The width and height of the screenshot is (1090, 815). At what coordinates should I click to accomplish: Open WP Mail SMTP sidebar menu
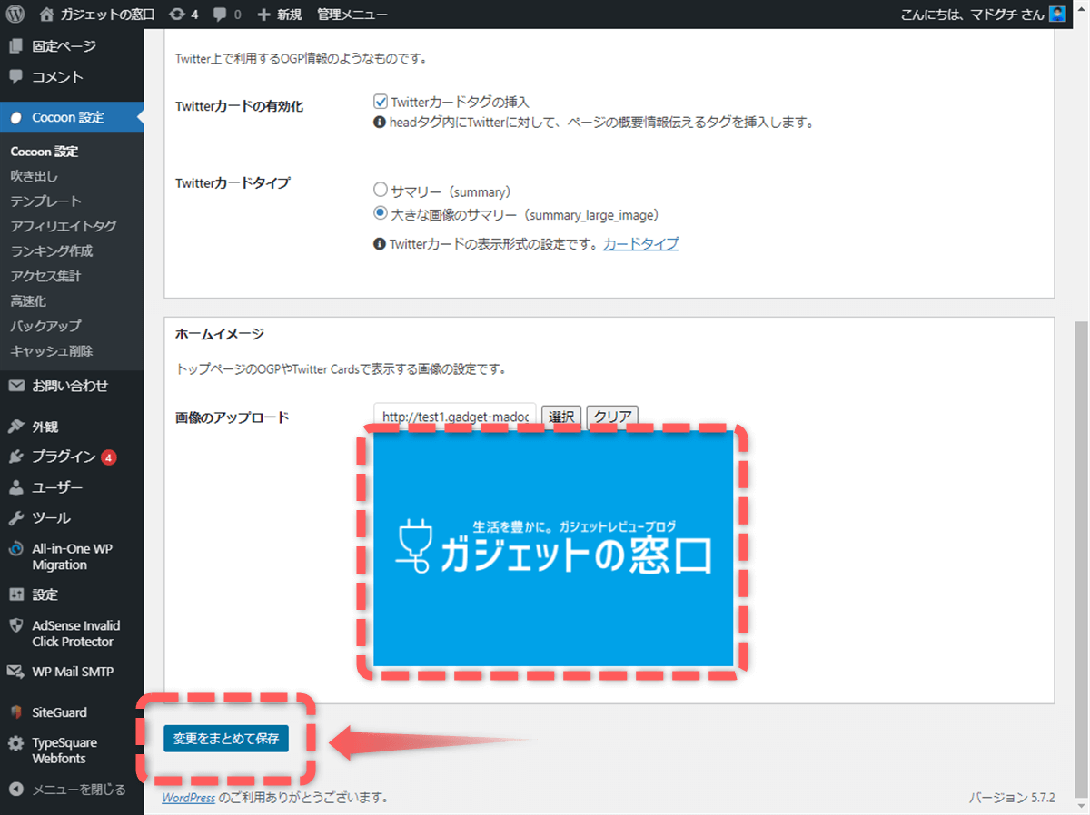pos(72,673)
